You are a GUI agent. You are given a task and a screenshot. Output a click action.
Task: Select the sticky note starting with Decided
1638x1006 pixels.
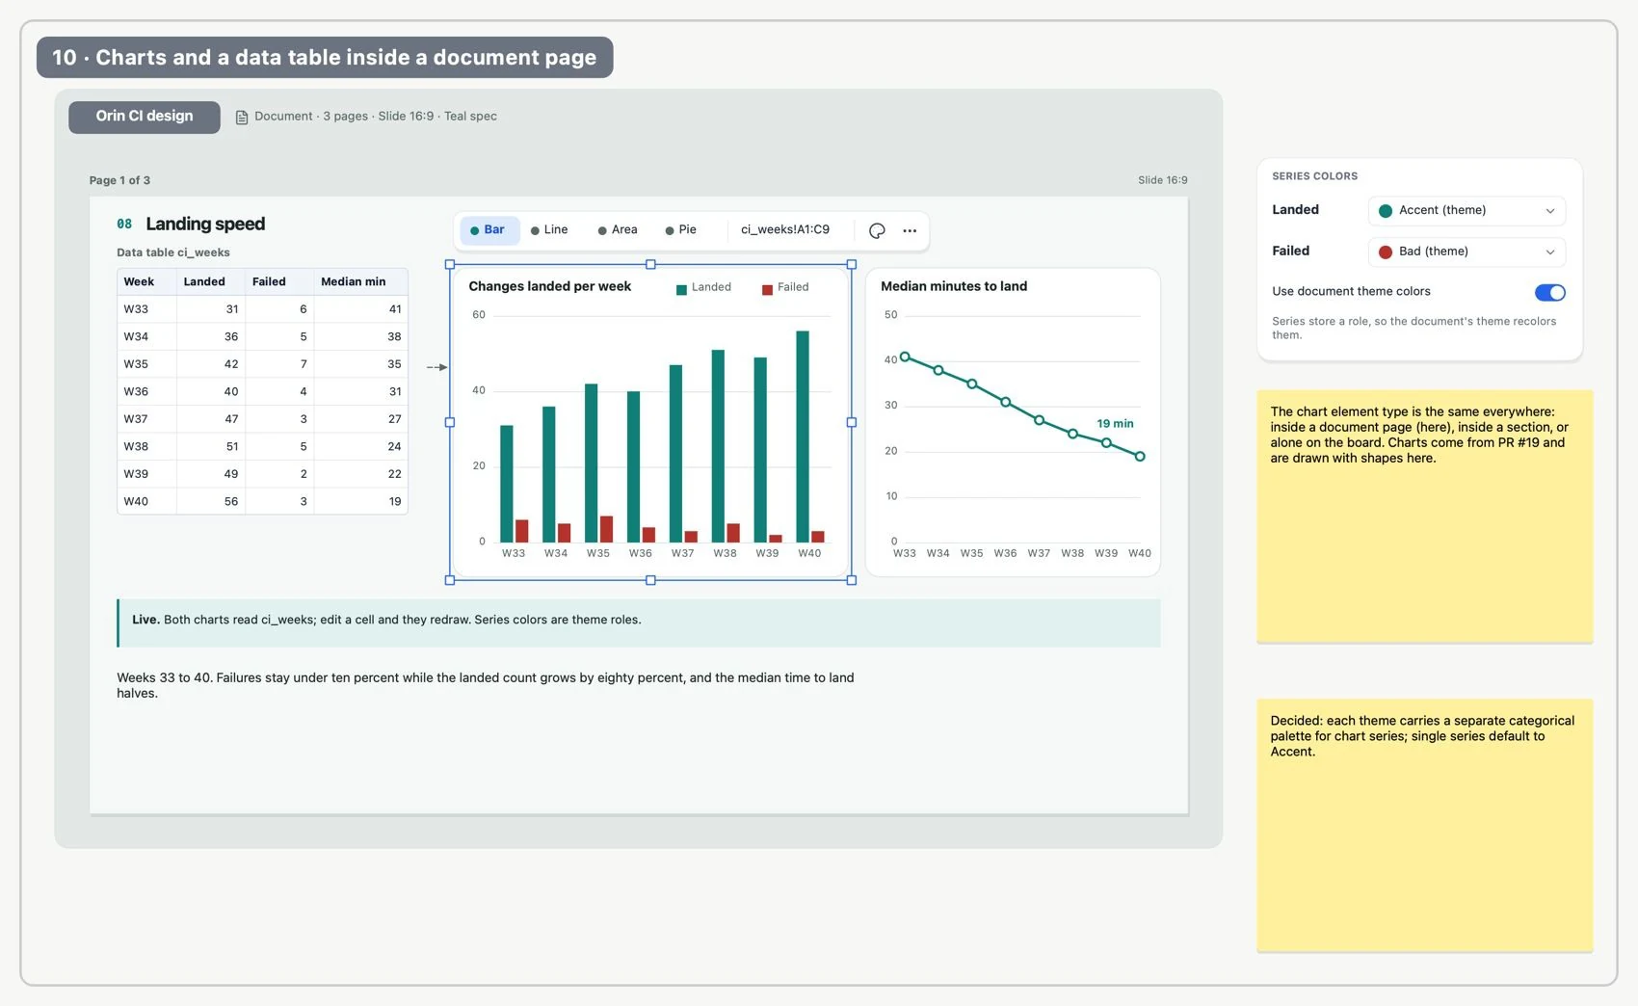[1424, 826]
